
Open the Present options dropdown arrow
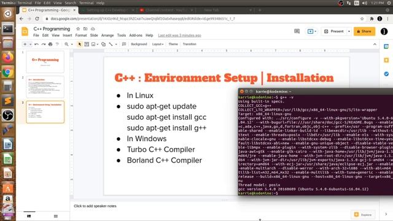tap(349, 31)
